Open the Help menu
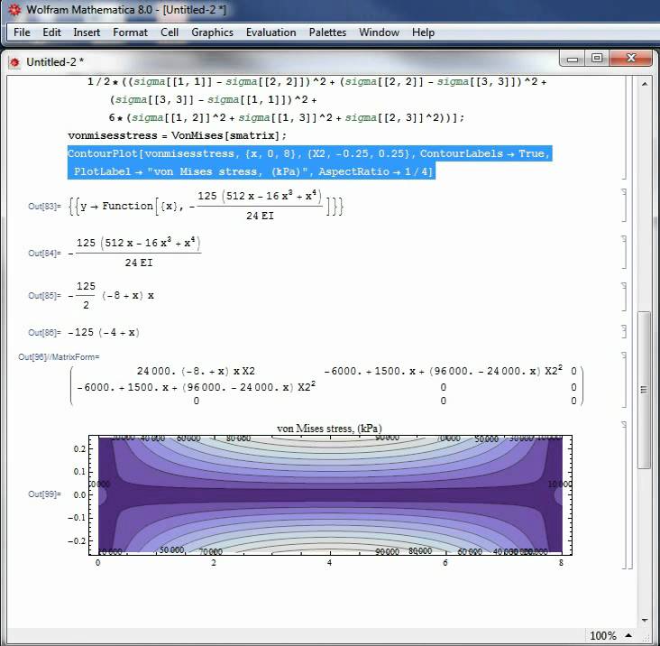This screenshot has width=660, height=646. point(423,32)
